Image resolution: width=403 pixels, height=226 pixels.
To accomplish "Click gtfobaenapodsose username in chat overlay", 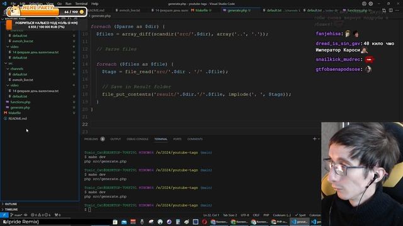I will [338, 69].
